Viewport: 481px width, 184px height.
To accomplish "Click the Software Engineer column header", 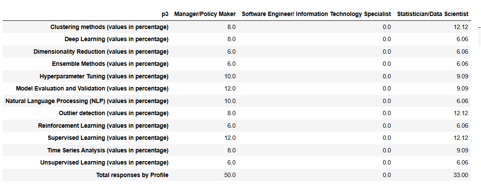I will point(316,14).
